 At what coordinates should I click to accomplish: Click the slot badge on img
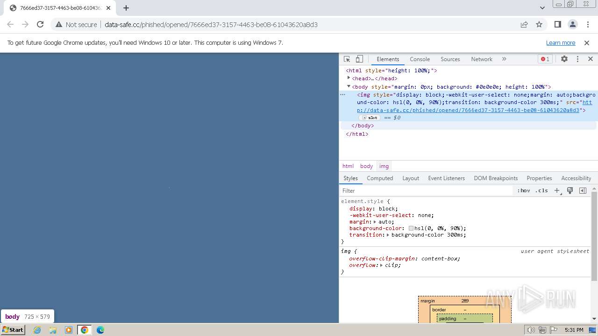point(370,118)
